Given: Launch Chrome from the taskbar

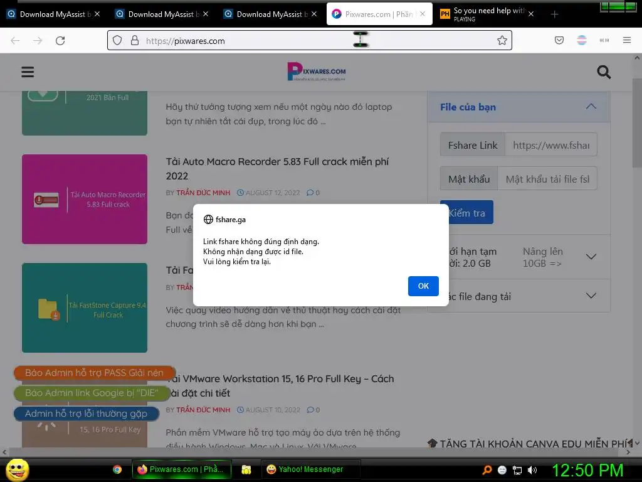Looking at the screenshot, I should tap(117, 469).
